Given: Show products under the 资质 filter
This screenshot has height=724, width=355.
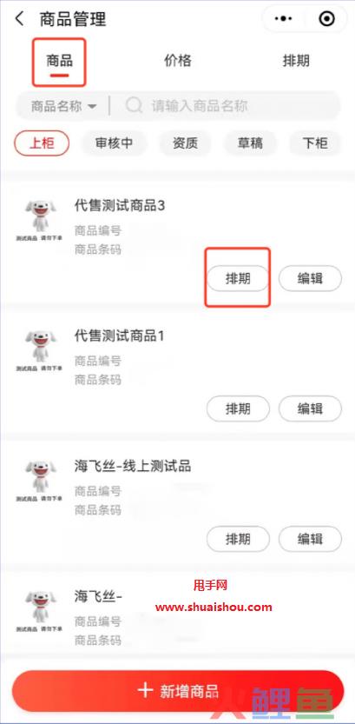Looking at the screenshot, I should point(186,143).
